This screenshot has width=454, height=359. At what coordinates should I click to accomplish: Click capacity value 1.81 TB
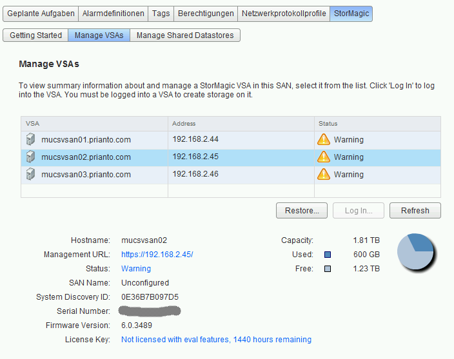(366, 240)
